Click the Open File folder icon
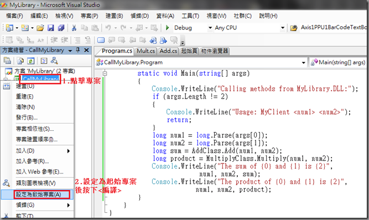The image size is (369, 220). point(40,28)
